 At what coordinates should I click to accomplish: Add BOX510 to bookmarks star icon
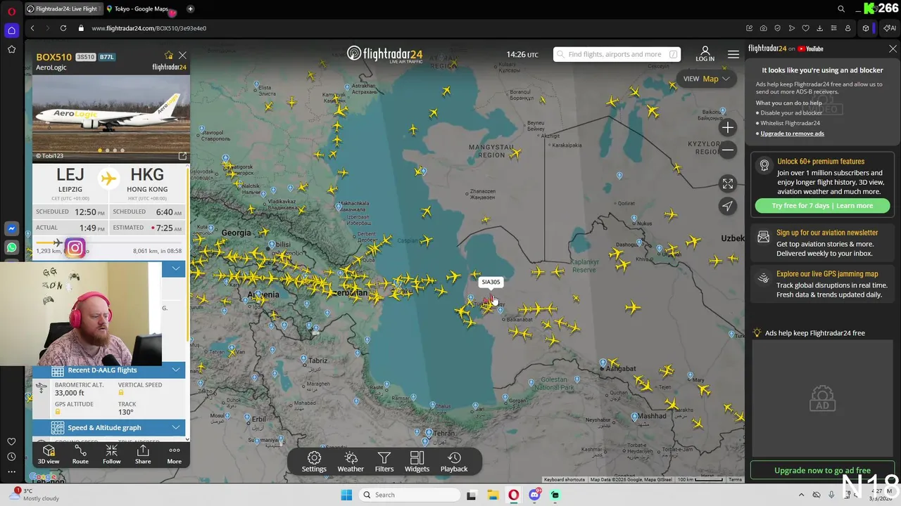coord(168,55)
